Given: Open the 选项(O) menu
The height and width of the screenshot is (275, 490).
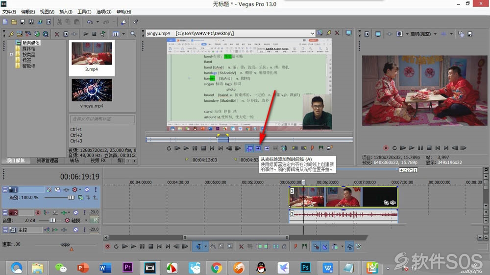Looking at the screenshot, I should (x=103, y=12).
